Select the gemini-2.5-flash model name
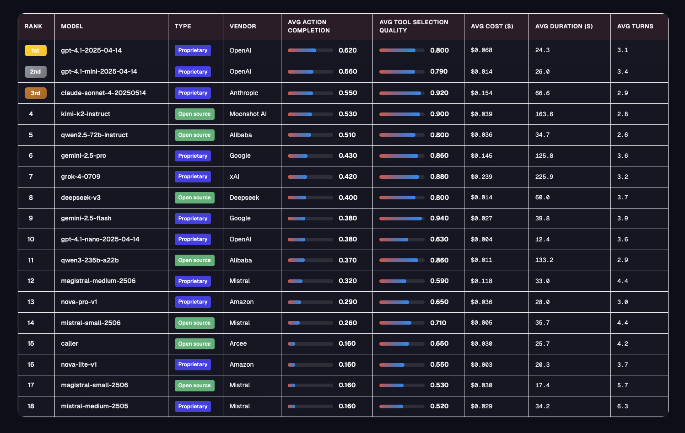This screenshot has width=685, height=433. [86, 219]
